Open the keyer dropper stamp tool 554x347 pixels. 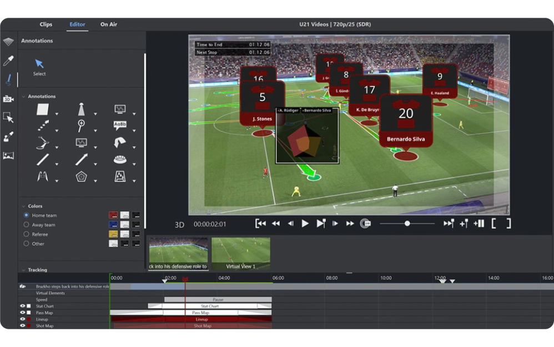(x=8, y=137)
